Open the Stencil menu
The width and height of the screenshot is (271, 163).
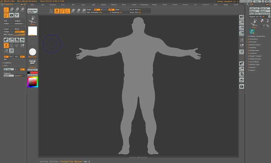[x=165, y=5]
